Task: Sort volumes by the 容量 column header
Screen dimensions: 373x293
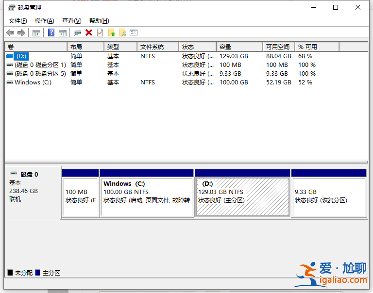Action: (240, 47)
